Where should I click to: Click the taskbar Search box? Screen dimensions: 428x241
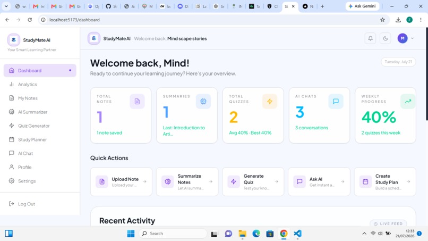[x=173, y=234]
